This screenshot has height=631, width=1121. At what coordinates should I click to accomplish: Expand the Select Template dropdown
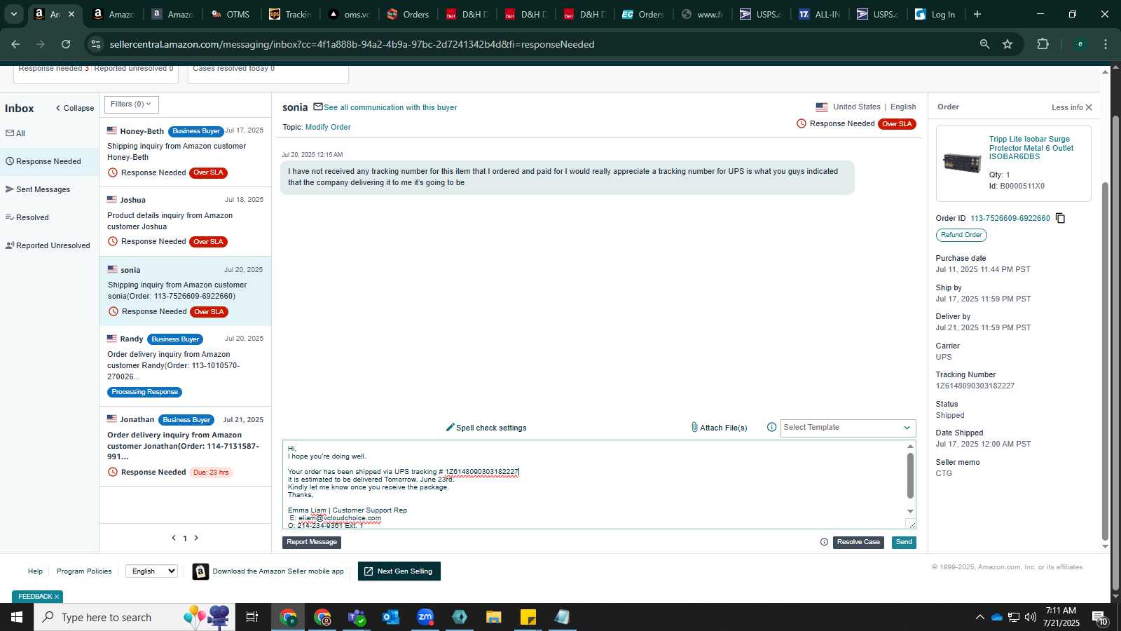point(848,428)
